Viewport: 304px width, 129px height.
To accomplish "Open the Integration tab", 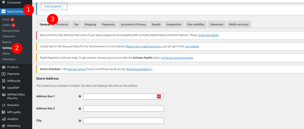I will pos(174,24).
